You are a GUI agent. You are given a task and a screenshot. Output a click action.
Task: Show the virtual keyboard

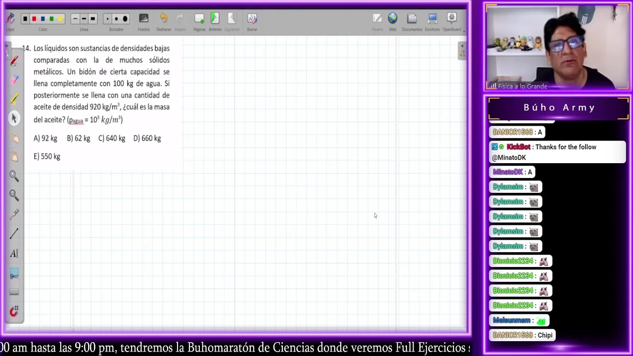(x=14, y=292)
